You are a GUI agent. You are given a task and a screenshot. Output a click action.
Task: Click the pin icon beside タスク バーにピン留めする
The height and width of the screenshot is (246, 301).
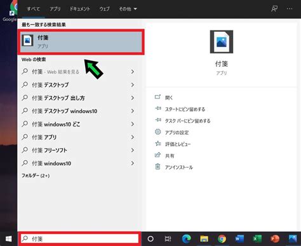pos(157,120)
